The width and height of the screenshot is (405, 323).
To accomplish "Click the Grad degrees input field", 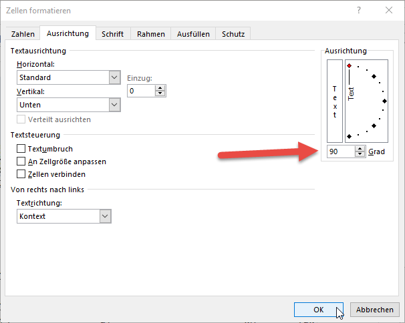I will tap(340, 152).
